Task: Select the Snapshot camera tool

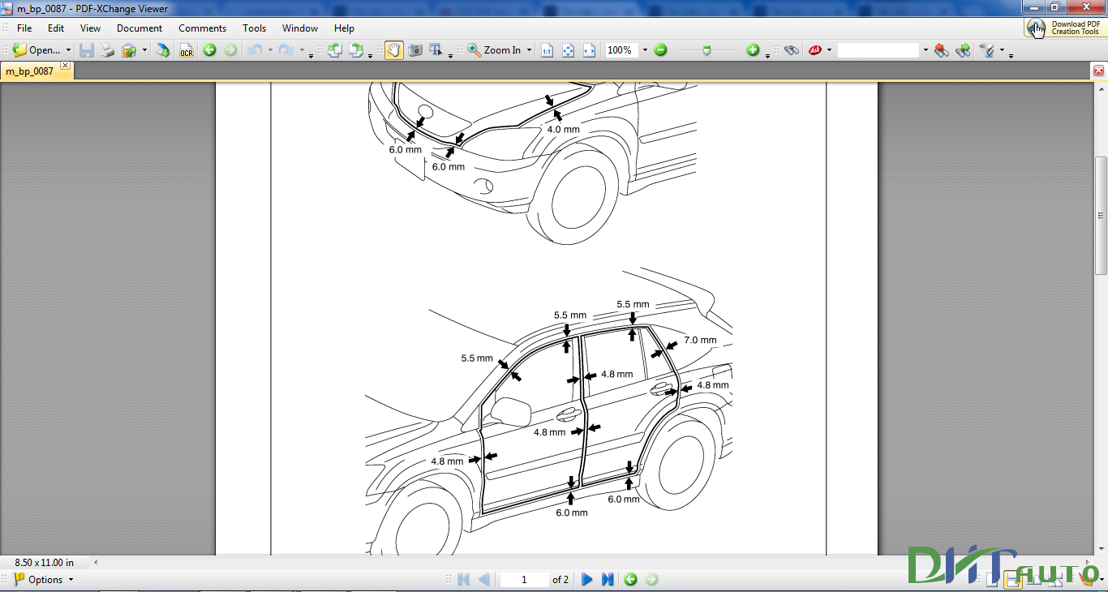Action: pos(415,50)
